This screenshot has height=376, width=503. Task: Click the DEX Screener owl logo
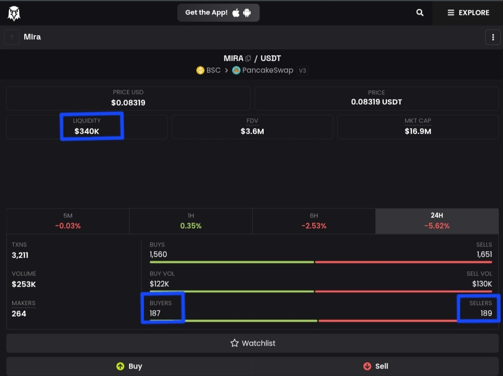(14, 13)
